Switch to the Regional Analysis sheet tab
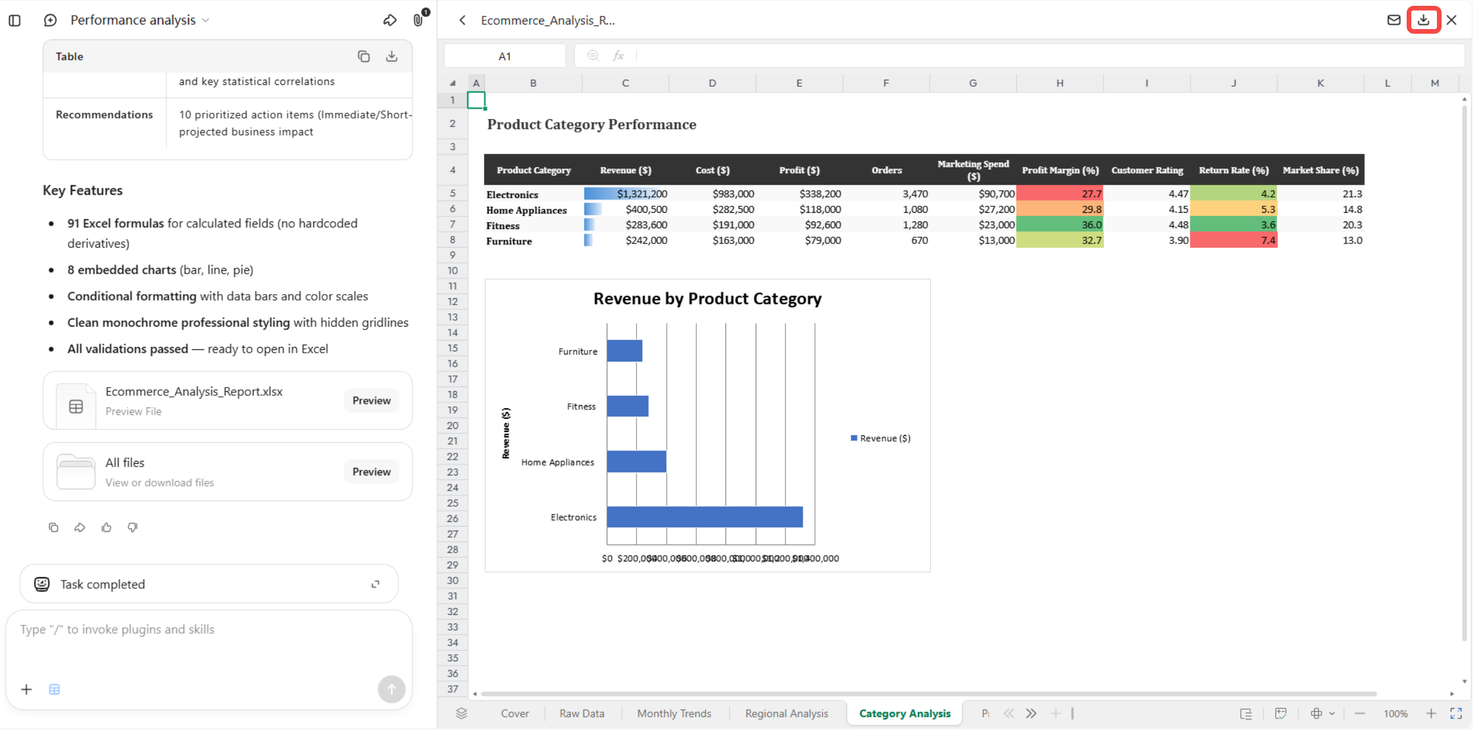Screen dimensions: 1473x730 tap(787, 713)
